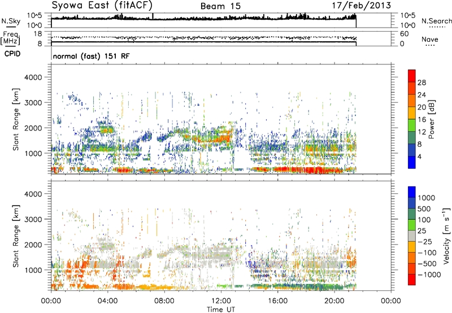Pick the 8–12 dB teal Power segment
The height and width of the screenshot is (313, 452).
412,138
